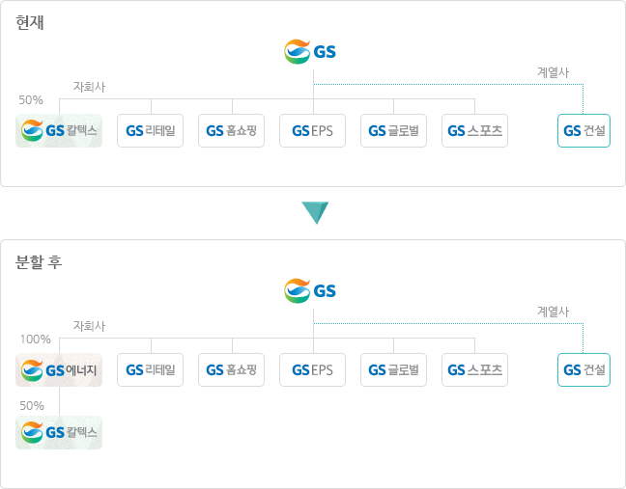Open the GS 건설 affiliate in 분할 후 chart
626x489 pixels.
[x=583, y=369]
